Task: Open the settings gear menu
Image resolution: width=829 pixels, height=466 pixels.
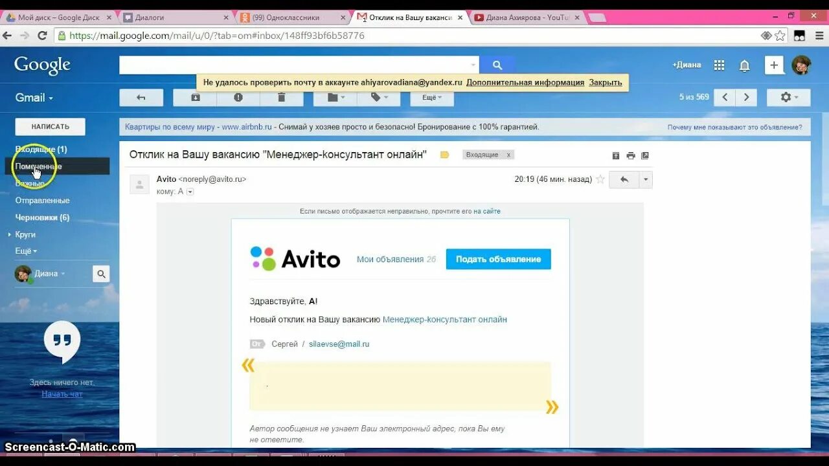Action: [x=789, y=97]
